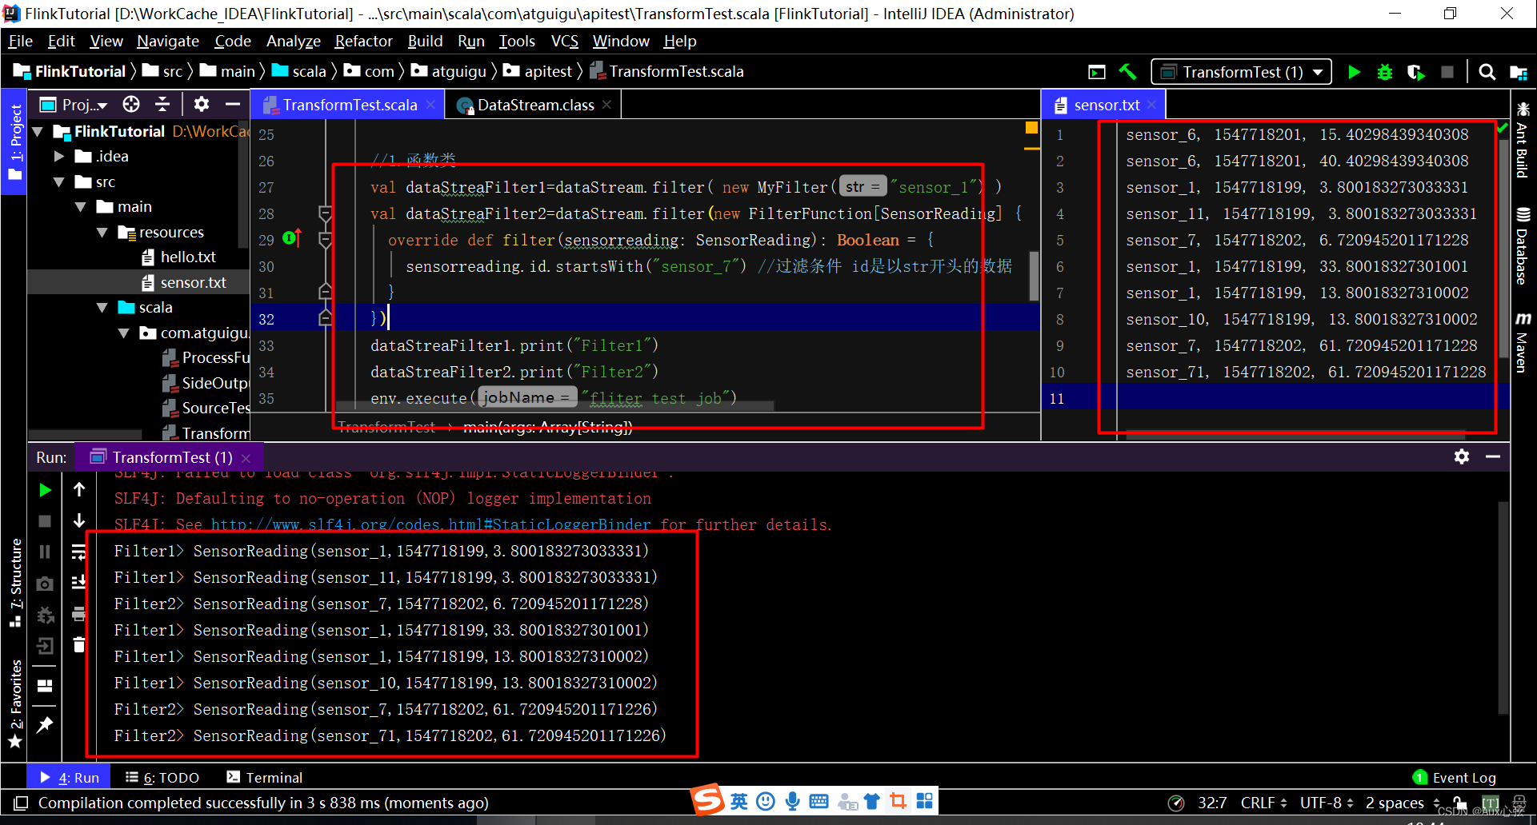
Task: Run TransformTest using green play toolbar icon
Action: coord(1354,71)
